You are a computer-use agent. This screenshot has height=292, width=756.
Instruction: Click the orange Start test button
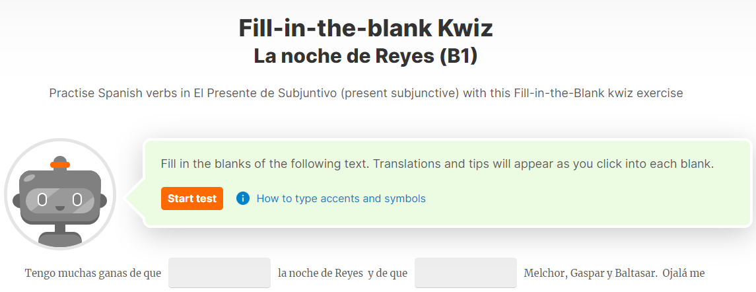[192, 198]
